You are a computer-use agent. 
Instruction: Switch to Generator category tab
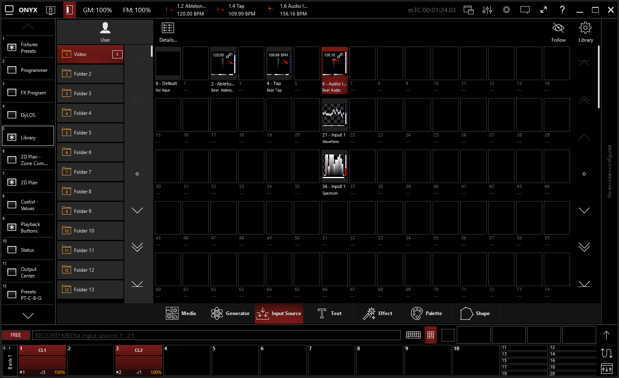[x=230, y=313]
